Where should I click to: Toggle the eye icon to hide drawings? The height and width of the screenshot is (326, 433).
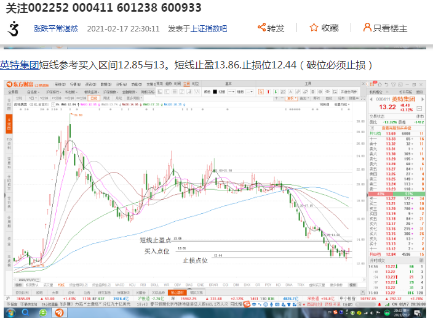click(327, 92)
